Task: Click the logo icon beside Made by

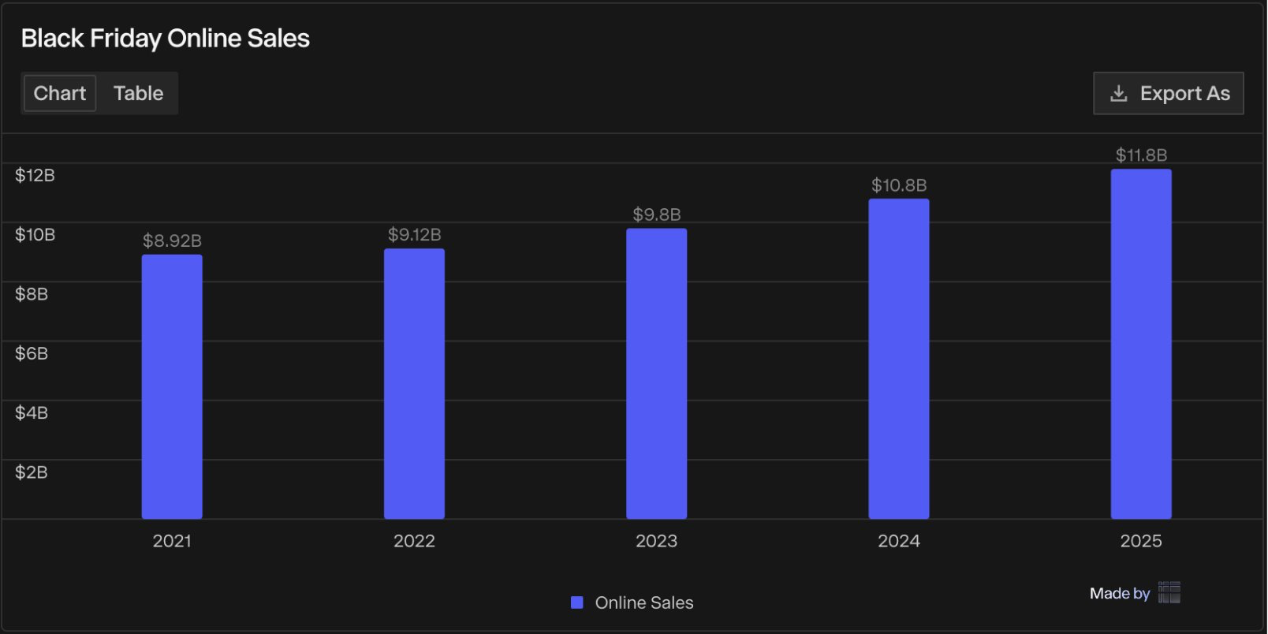Action: click(1169, 592)
